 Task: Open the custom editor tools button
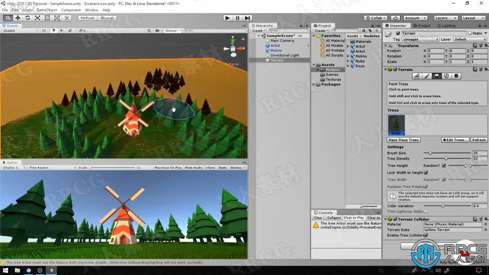(67, 18)
